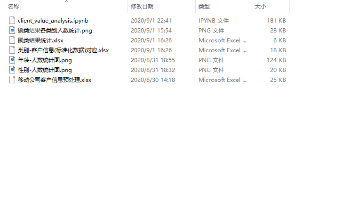This screenshot has height=201, width=343.
Task: Sort files by 类型 column header
Action: [204, 7]
